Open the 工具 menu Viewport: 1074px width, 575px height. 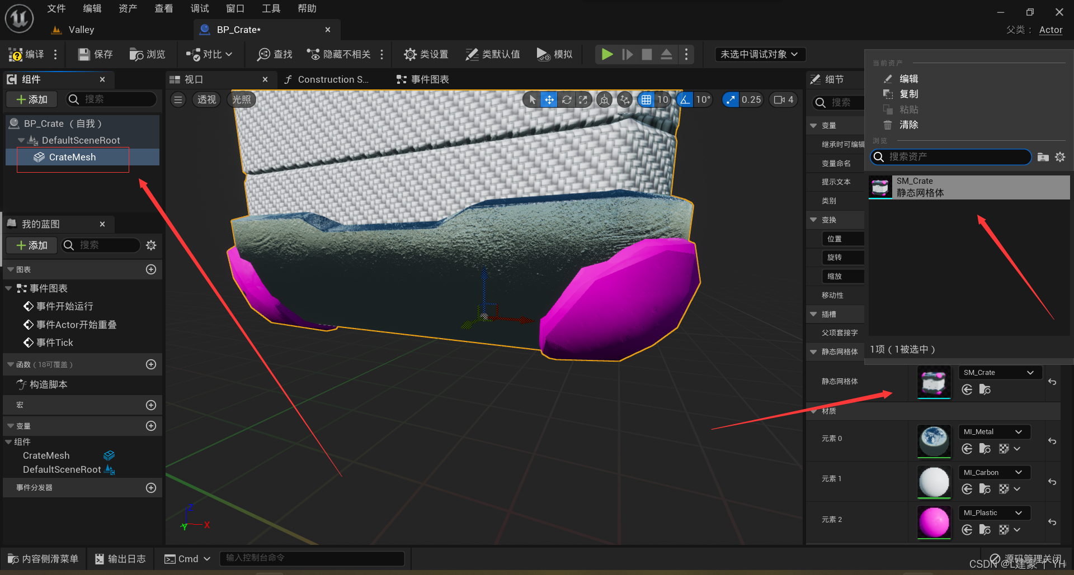(x=271, y=8)
